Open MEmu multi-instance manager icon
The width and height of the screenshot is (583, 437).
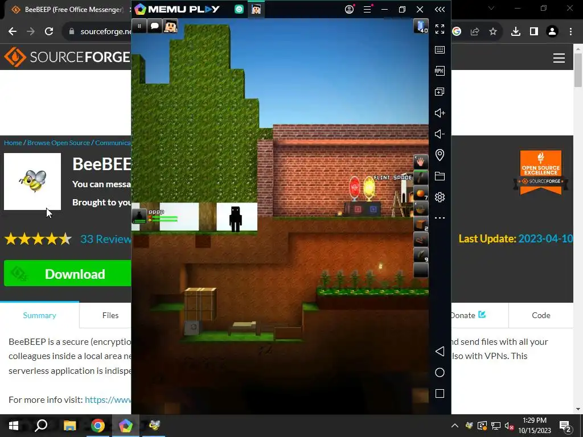pos(440,92)
